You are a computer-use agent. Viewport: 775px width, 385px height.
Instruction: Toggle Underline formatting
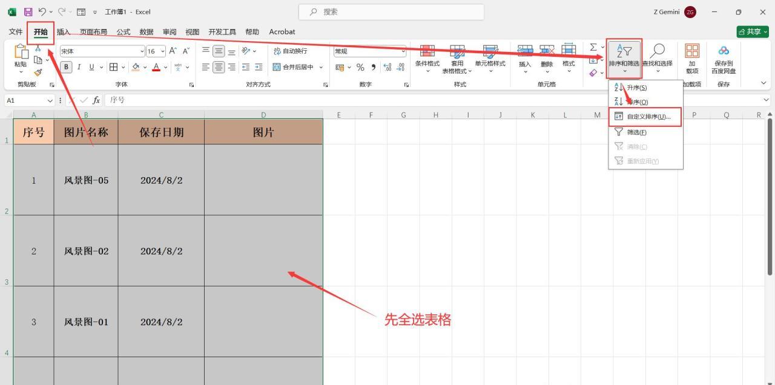(x=91, y=67)
